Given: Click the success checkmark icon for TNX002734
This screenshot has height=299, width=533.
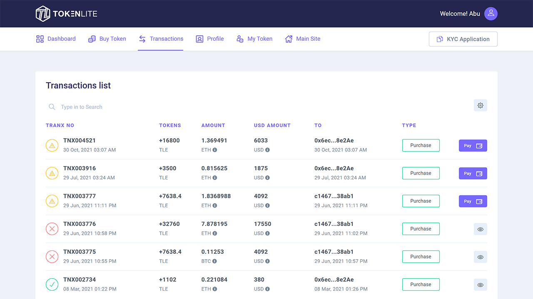Looking at the screenshot, I should pyautogui.click(x=52, y=284).
